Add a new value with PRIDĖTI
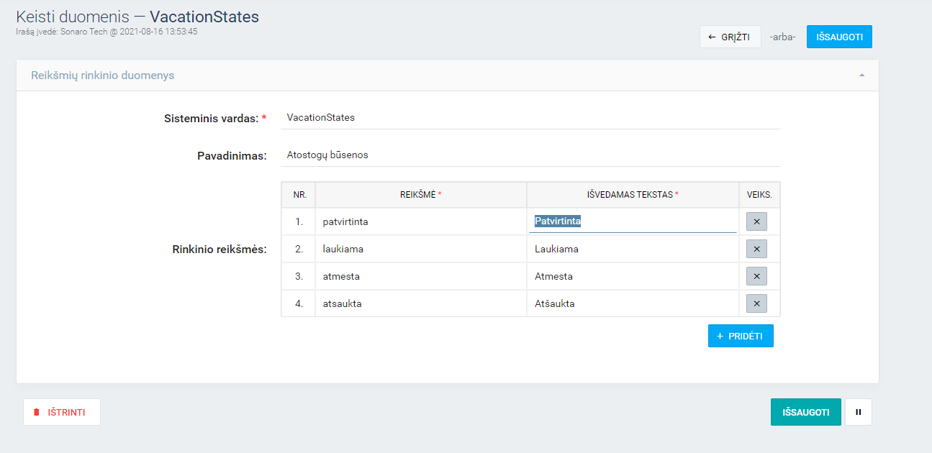The image size is (932, 453). coord(741,336)
